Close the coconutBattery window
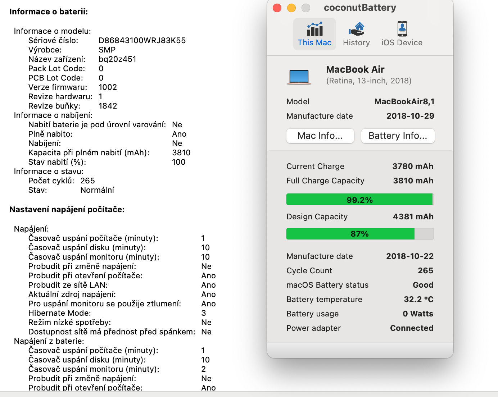The image size is (498, 397). [x=277, y=8]
